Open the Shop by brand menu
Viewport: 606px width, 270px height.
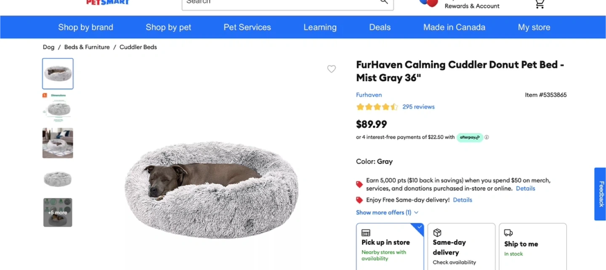85,27
